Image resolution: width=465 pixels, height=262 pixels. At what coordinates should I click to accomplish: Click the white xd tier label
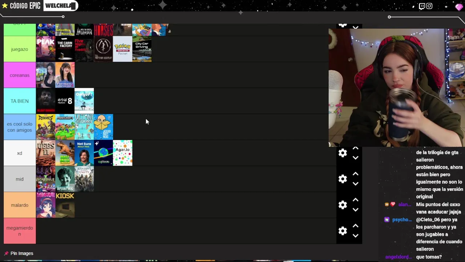pos(20,153)
